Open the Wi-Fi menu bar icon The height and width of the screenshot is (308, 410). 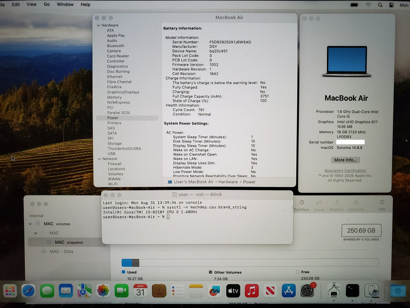pyautogui.click(x=368, y=5)
